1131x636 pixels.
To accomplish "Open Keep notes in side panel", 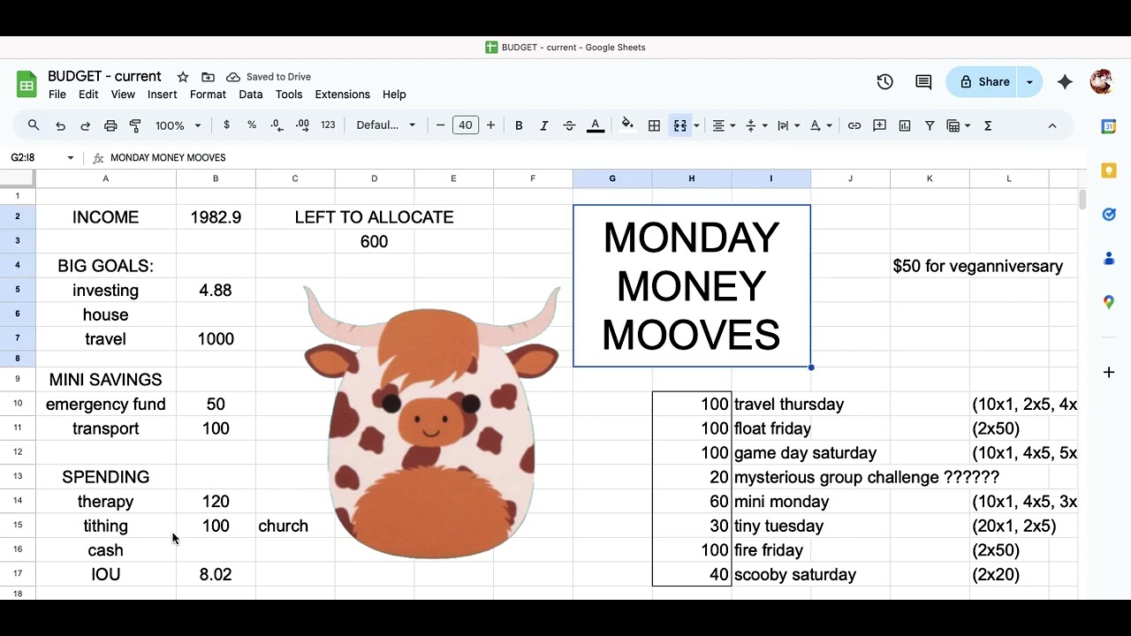I will 1109,170.
